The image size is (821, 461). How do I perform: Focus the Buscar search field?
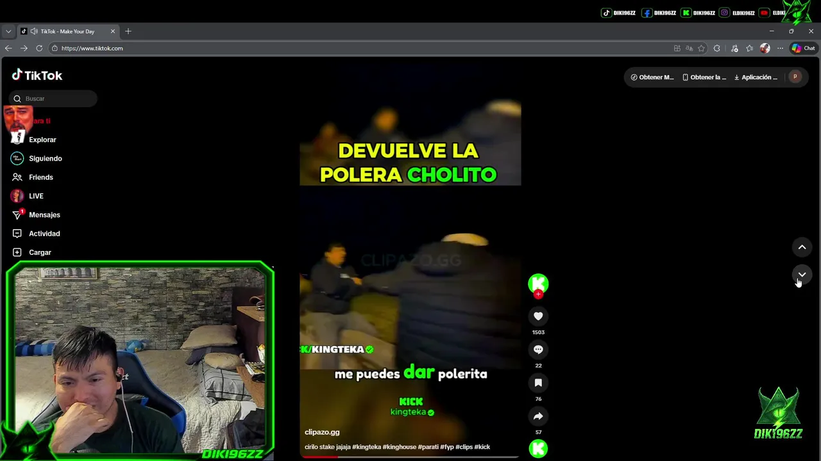coord(54,99)
